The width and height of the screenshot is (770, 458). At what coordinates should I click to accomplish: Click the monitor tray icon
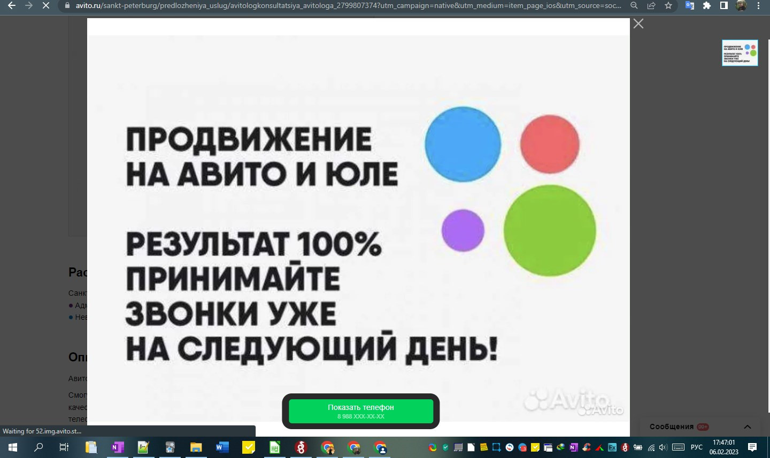point(458,447)
